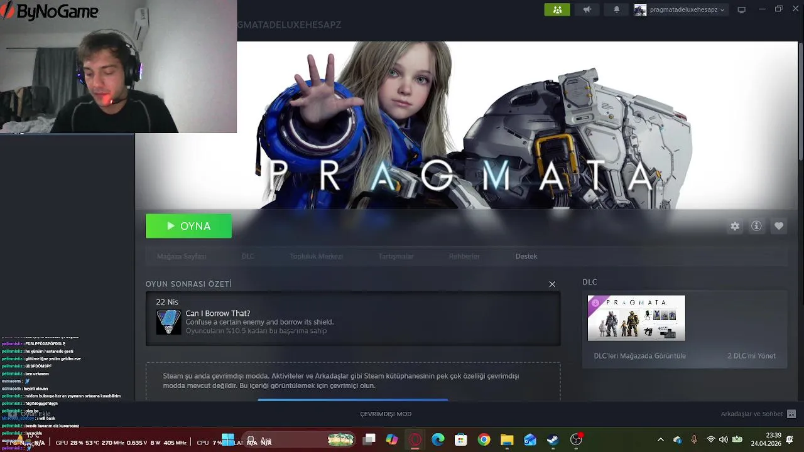Open the DLC tab under the play bar
804x452 pixels.
(247, 256)
